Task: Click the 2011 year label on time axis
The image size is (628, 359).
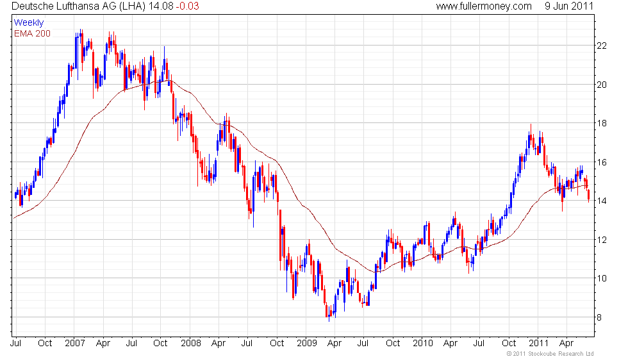Action: pos(538,344)
